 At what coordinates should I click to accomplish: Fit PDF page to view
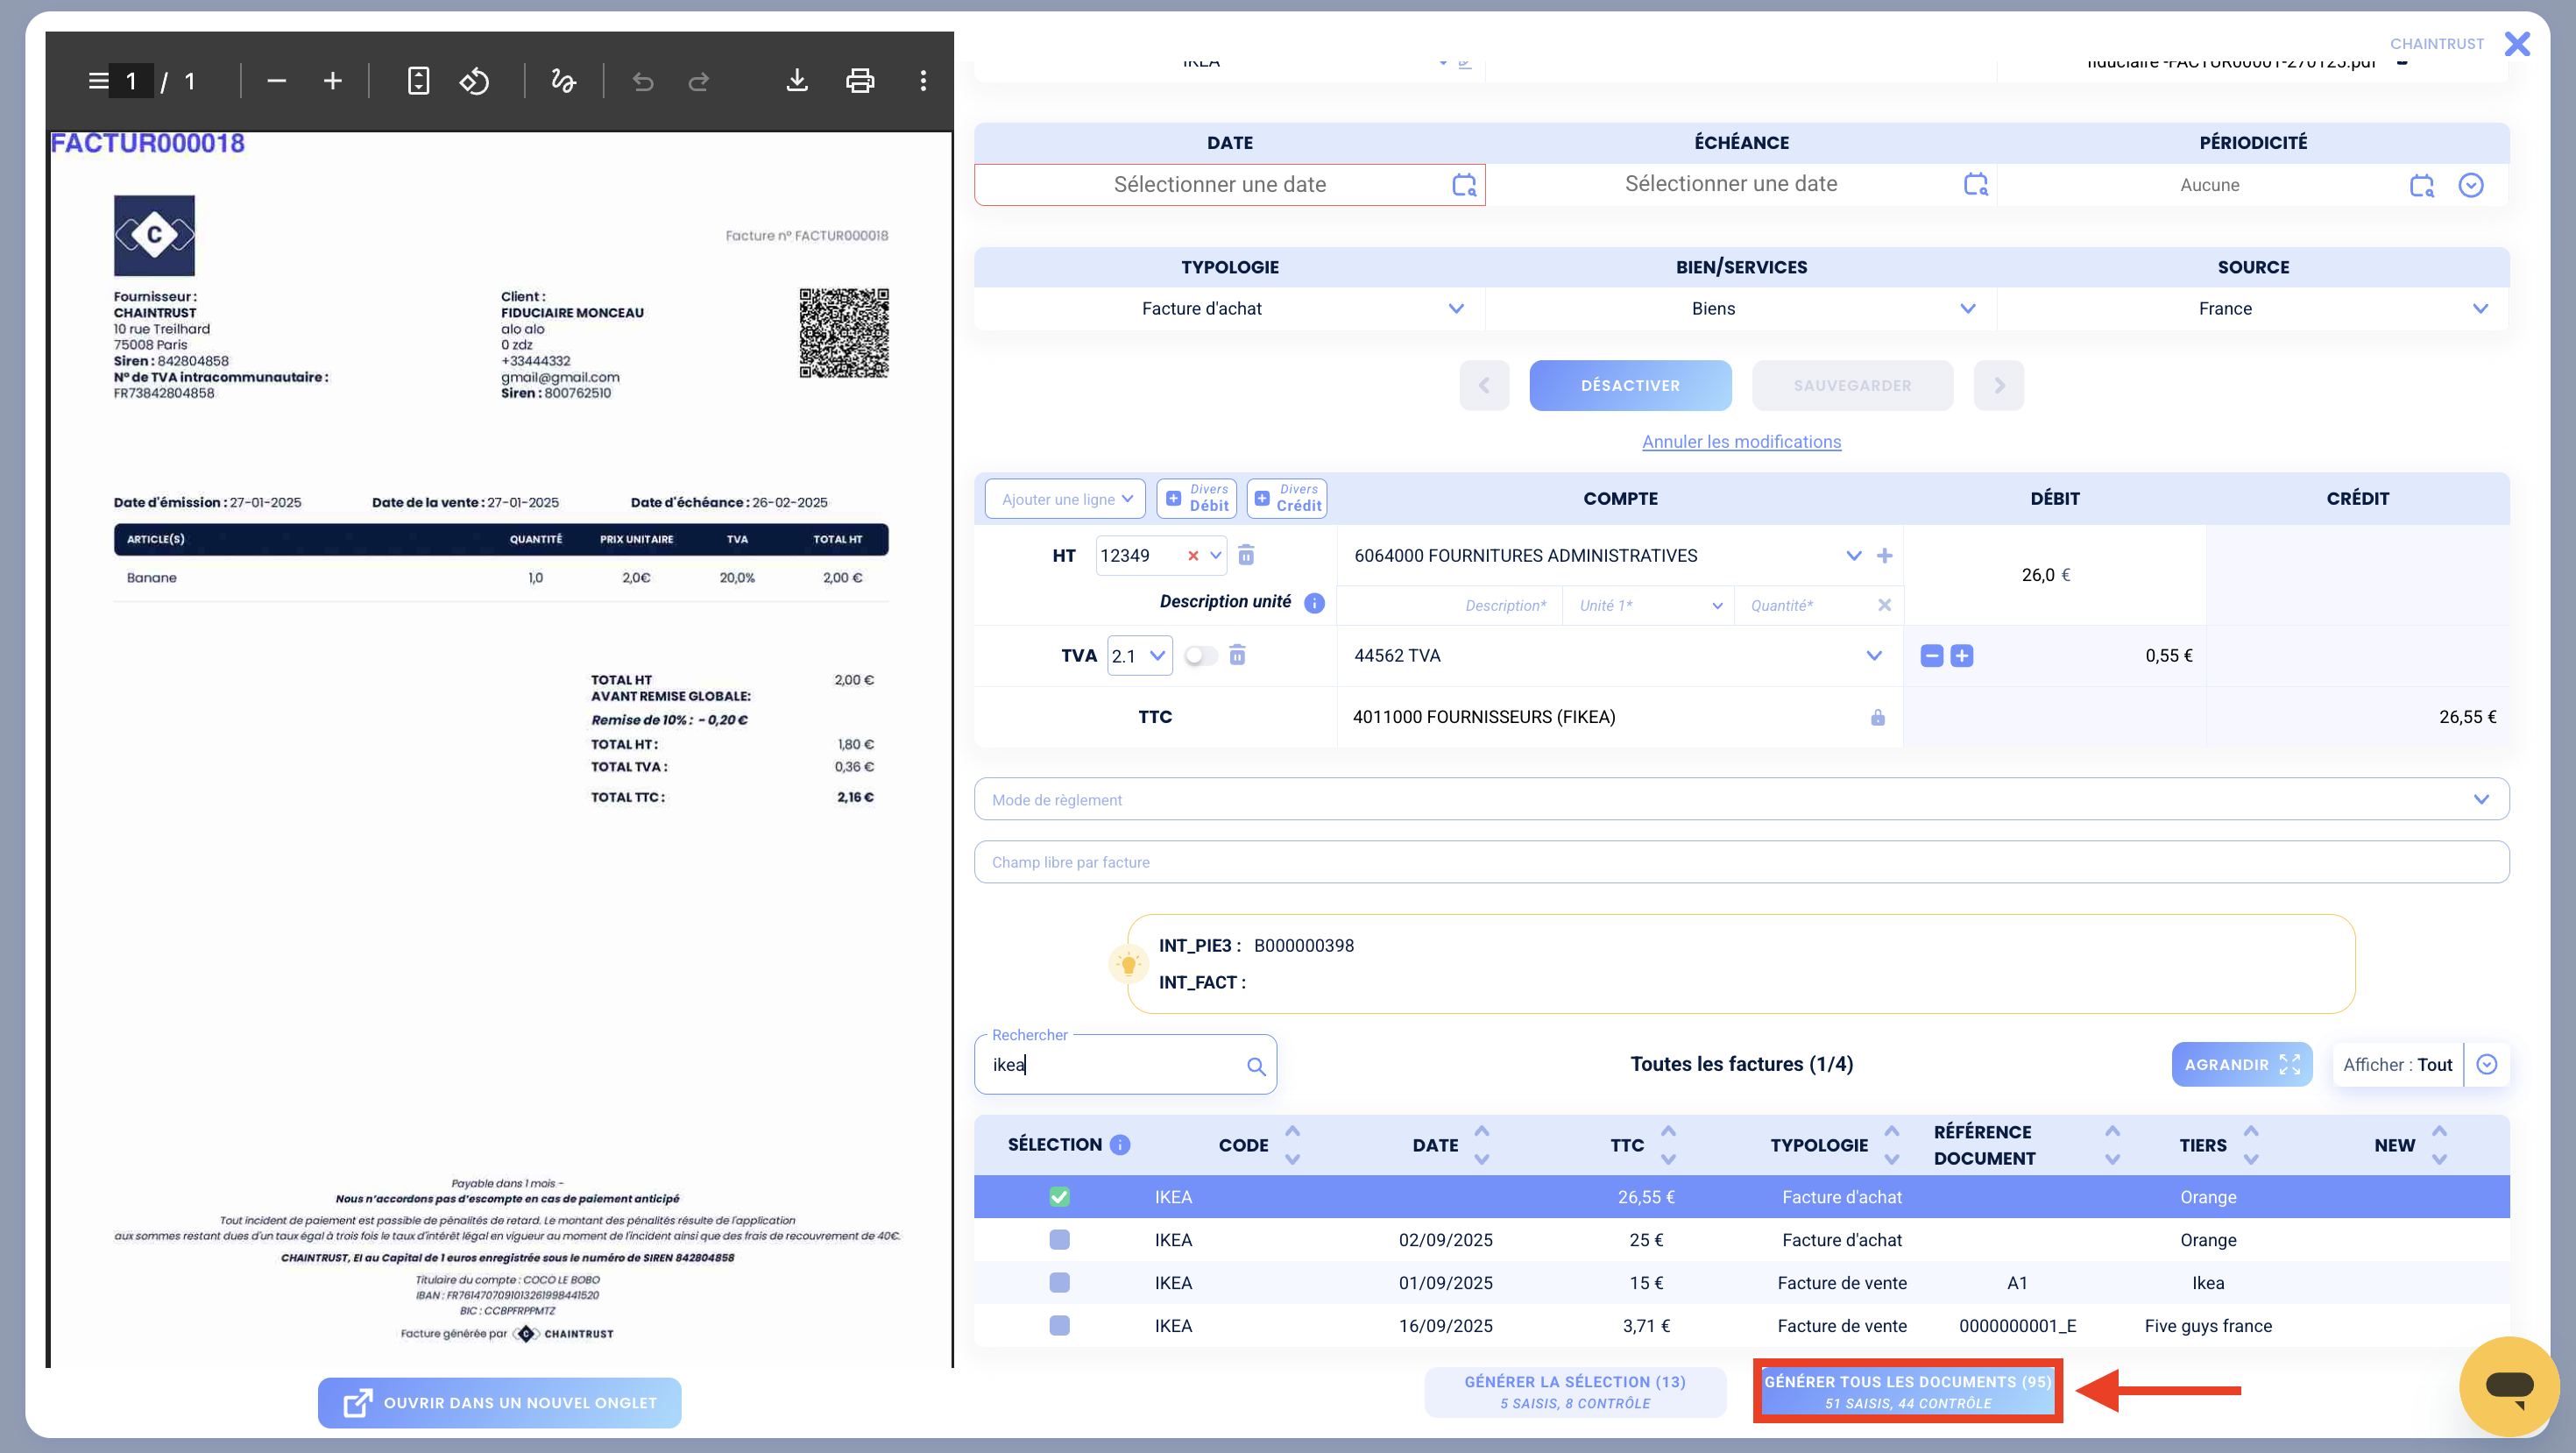(x=419, y=81)
